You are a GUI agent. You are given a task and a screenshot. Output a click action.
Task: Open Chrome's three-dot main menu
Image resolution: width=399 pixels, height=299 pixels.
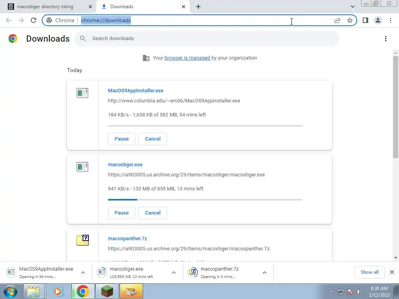[390, 20]
